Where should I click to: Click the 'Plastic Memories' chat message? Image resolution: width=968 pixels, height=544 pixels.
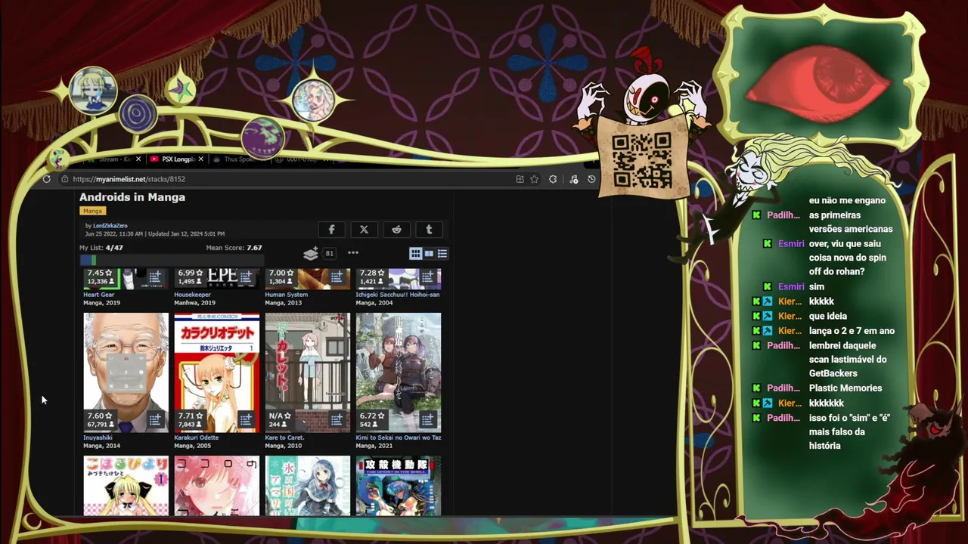coord(845,388)
